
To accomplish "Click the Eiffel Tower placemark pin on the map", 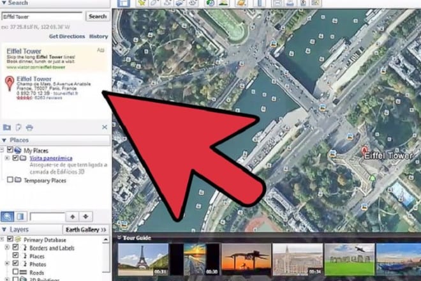I will point(364,151).
